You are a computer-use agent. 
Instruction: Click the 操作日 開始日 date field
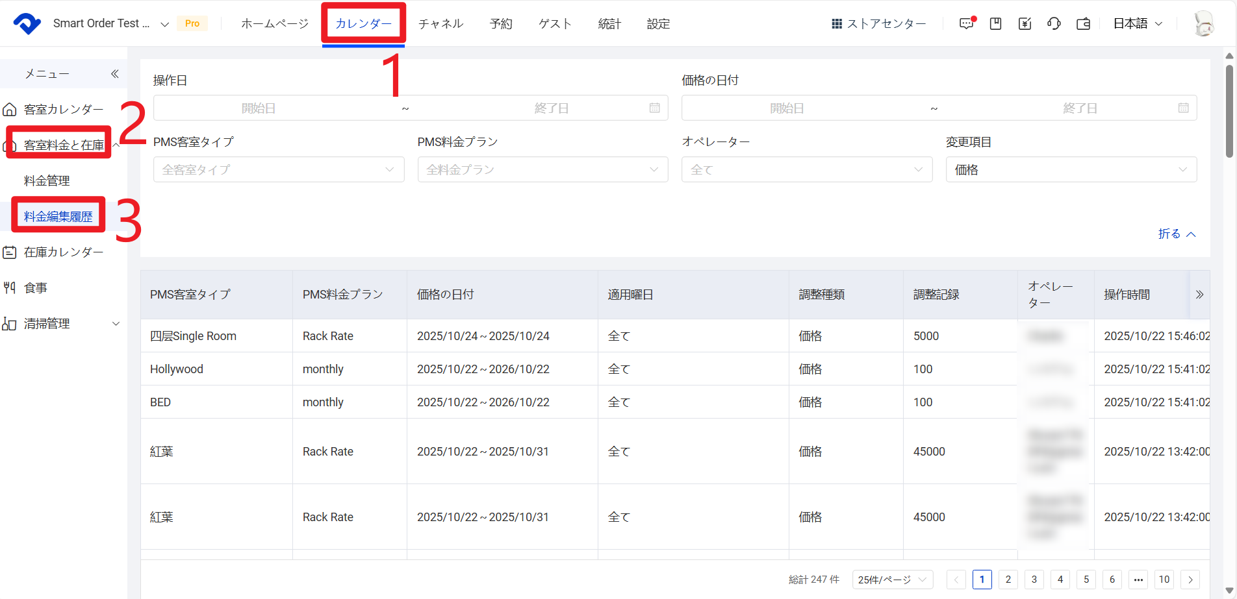(259, 108)
